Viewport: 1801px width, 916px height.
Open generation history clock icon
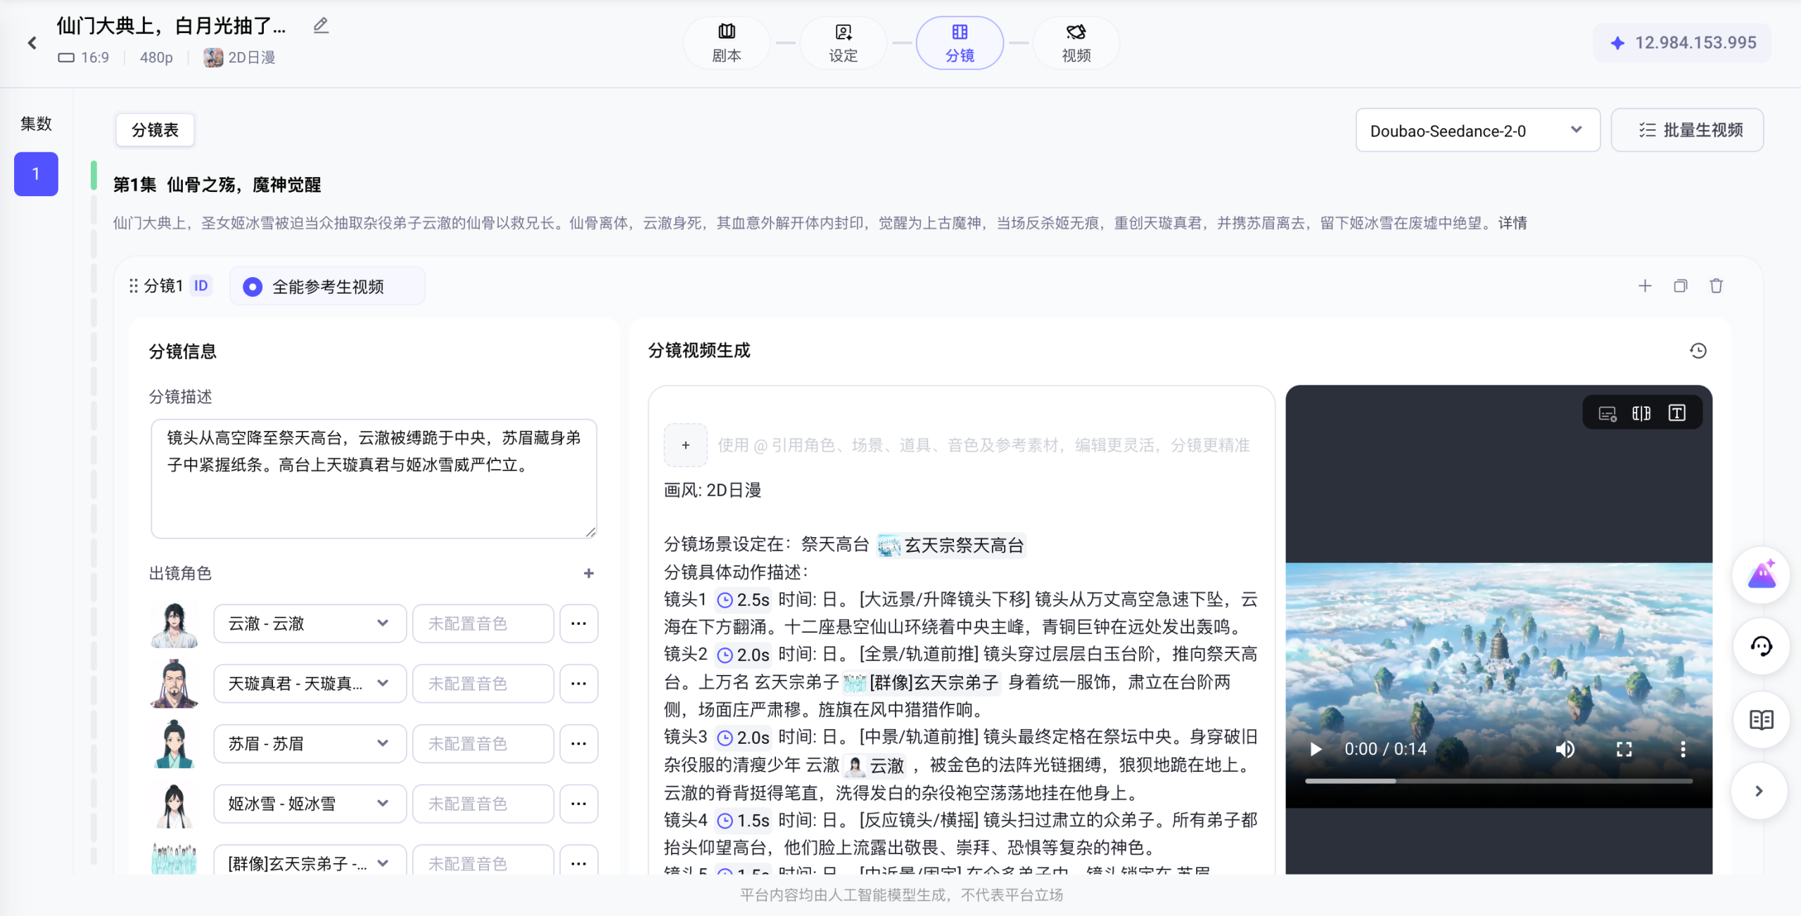(x=1698, y=351)
